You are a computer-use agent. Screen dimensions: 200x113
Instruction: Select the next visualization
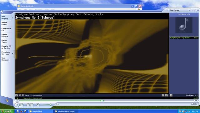[23, 95]
